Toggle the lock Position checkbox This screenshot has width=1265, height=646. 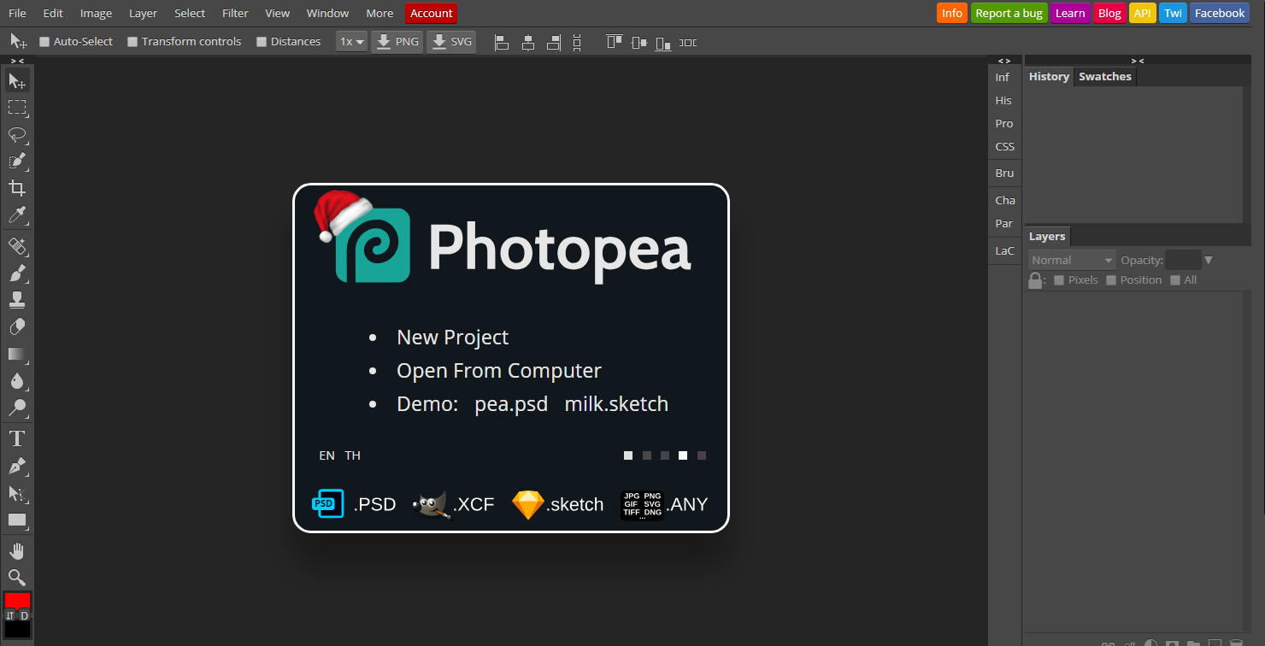coord(1111,280)
